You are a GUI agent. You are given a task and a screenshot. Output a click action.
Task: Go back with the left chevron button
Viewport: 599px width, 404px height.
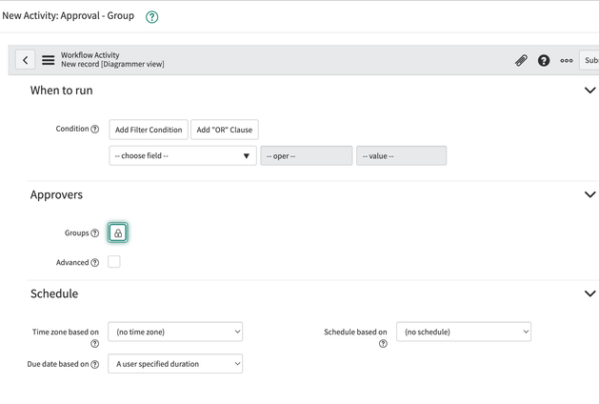coord(25,60)
